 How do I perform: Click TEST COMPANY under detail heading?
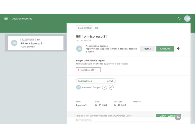click(84, 41)
